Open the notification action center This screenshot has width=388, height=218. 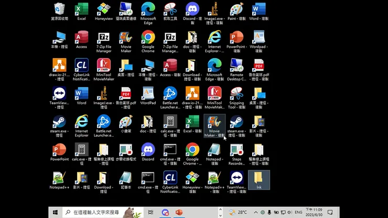[x=330, y=212]
